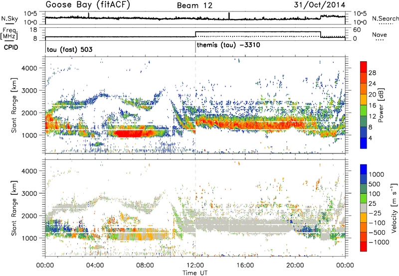Click the Time UT axis title

pos(195,273)
